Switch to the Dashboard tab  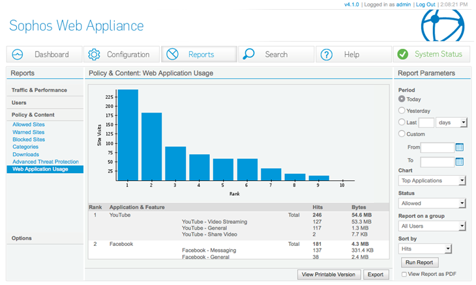(x=44, y=55)
